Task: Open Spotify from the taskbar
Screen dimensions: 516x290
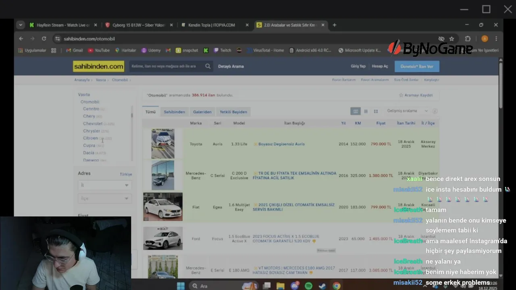Action: (x=308, y=286)
